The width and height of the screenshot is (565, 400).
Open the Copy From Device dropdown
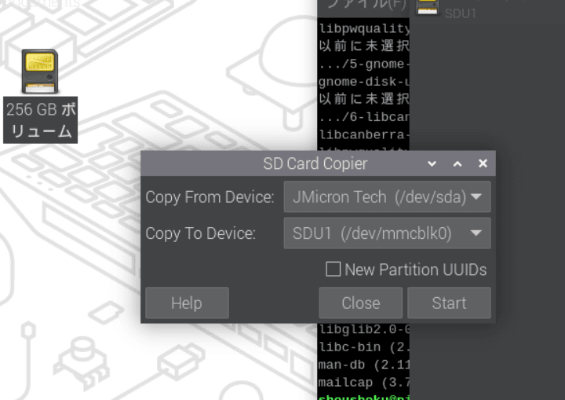coord(386,196)
